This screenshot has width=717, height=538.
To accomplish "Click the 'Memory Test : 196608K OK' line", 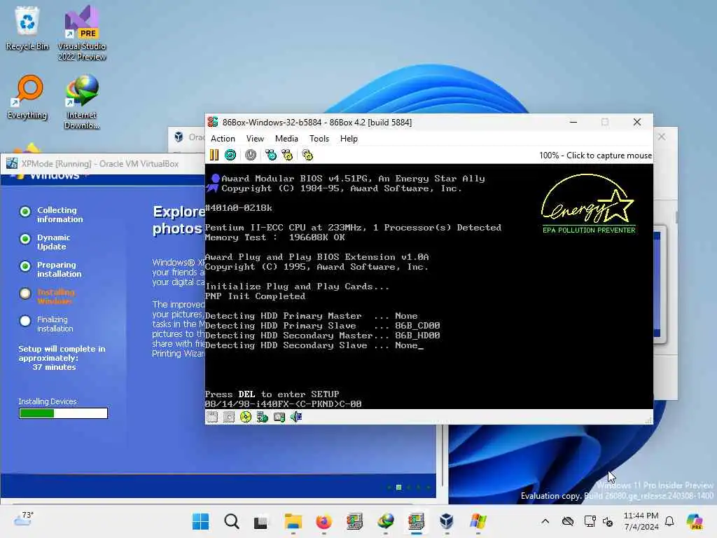I will pos(274,237).
